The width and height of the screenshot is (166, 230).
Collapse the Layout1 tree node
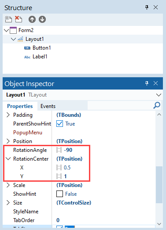[x=13, y=39]
